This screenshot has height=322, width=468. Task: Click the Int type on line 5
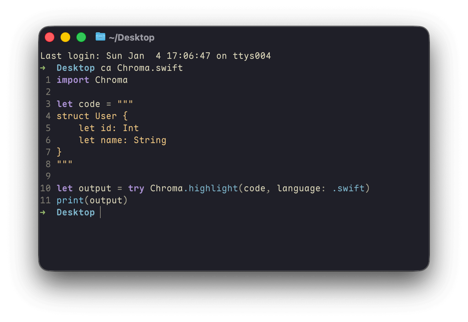pyautogui.click(x=131, y=128)
